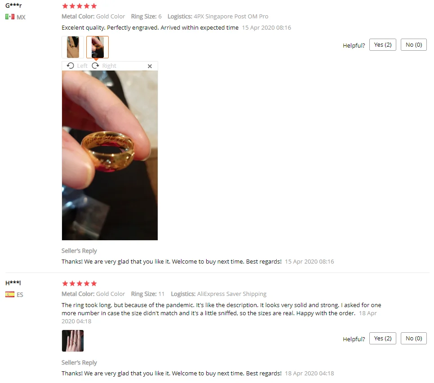This screenshot has width=434, height=383.
Task: Click Seller's Reply heading under G***r's review
Action: point(79,251)
